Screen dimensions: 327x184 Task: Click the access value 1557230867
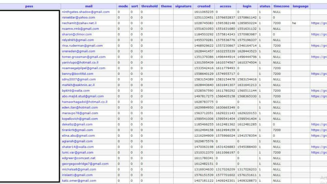coord(225,45)
